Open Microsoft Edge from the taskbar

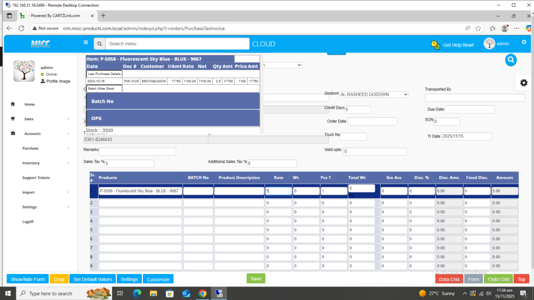click(x=138, y=294)
